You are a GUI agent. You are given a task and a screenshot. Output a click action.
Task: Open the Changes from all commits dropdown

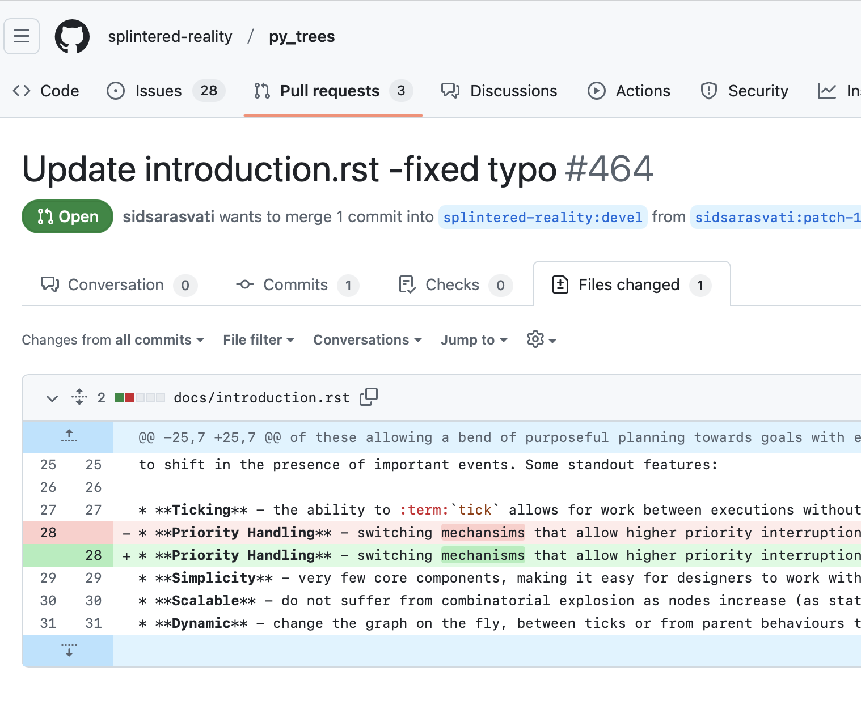coord(113,340)
